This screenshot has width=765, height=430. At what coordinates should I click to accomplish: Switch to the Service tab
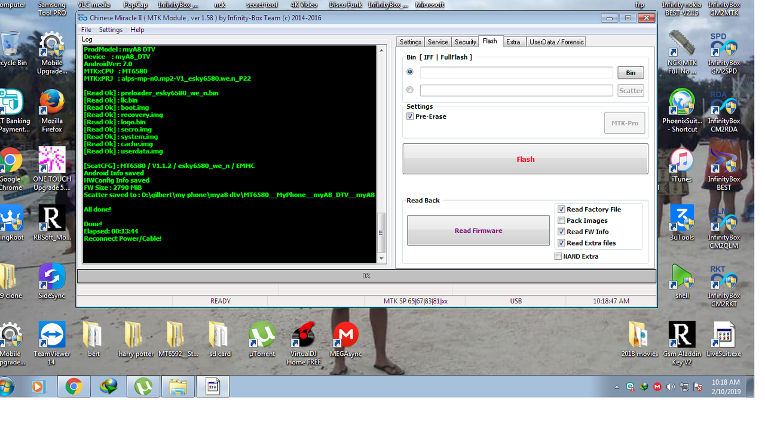point(438,42)
